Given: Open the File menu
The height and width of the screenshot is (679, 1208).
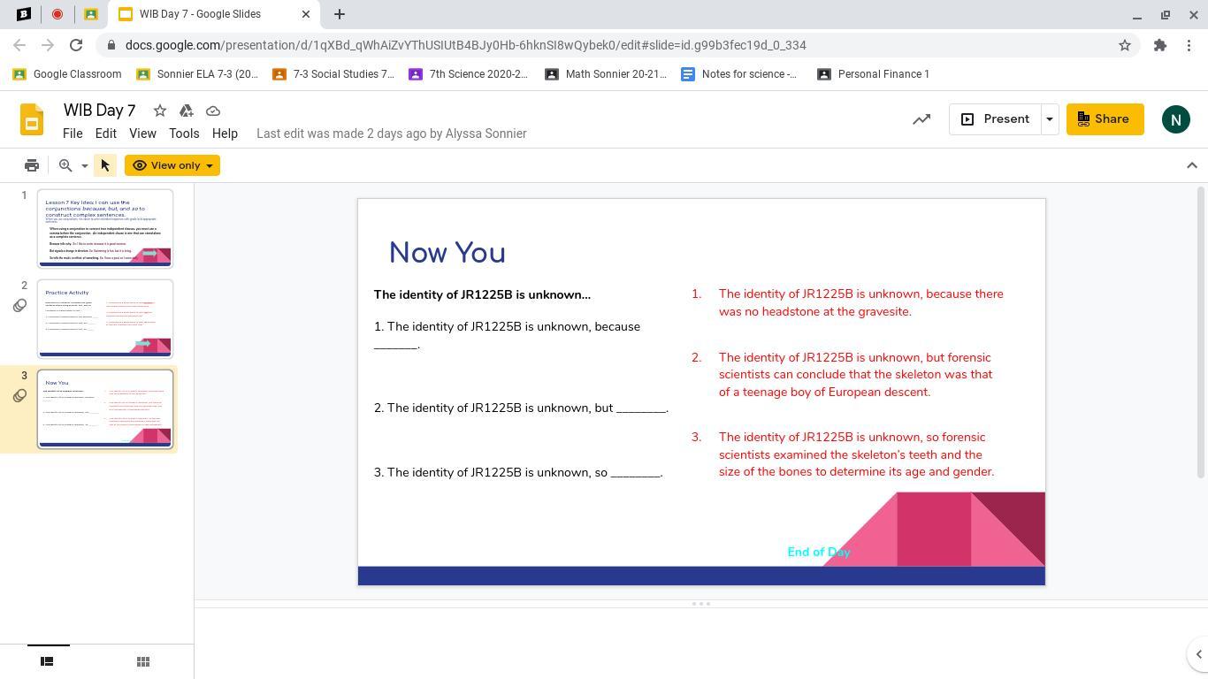Looking at the screenshot, I should click(x=73, y=134).
